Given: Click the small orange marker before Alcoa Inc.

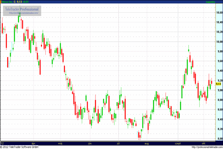Looking at the screenshot, I should 1,2.
